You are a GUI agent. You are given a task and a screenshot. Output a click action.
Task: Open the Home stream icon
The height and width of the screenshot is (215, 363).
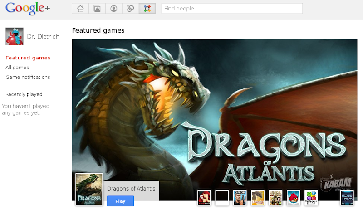click(x=80, y=9)
